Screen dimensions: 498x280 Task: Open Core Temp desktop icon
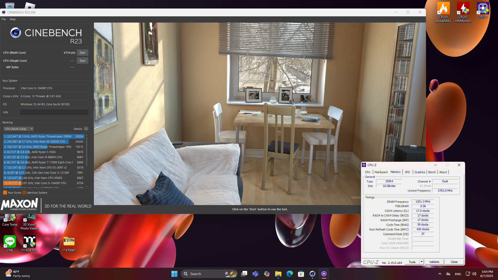pos(10,220)
